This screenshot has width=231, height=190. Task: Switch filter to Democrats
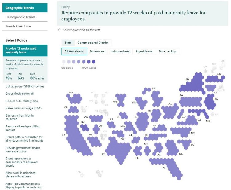point(97,52)
